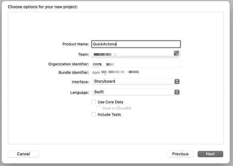Image resolution: width=233 pixels, height=166 pixels.
Task: Click the chevron arrows on the Language popup
Action: (x=177, y=92)
